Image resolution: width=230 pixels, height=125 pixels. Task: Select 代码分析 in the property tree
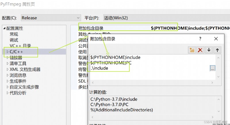[18, 93]
